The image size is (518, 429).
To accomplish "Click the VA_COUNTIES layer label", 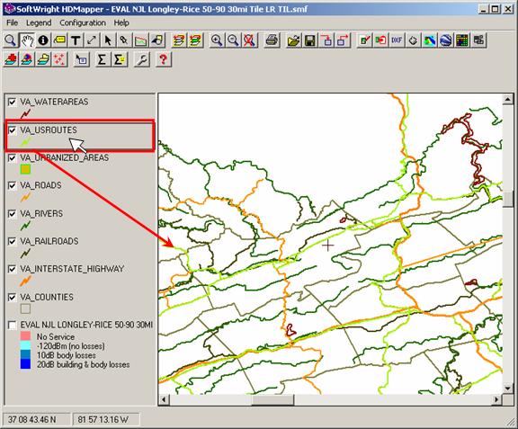I will point(47,297).
